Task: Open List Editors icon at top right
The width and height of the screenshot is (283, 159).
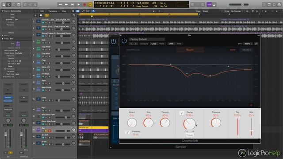Action: 264,4
